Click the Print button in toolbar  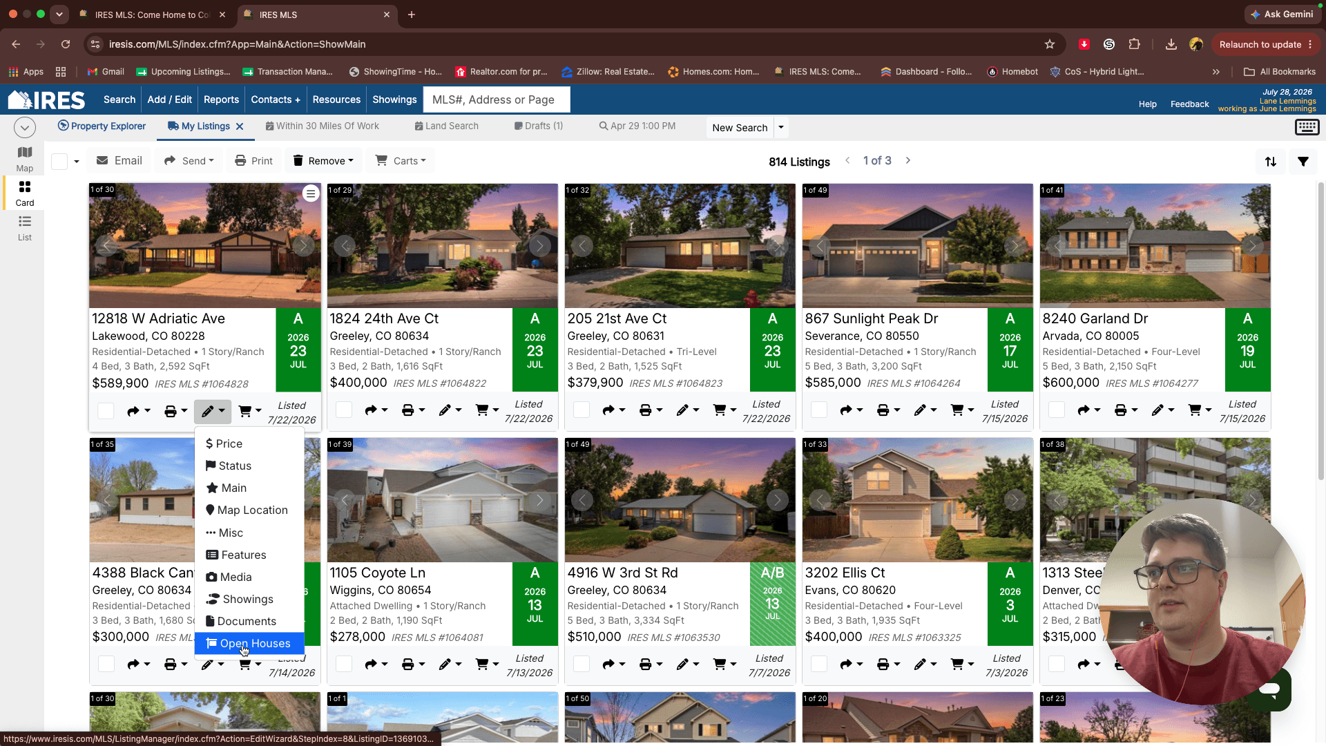click(253, 161)
